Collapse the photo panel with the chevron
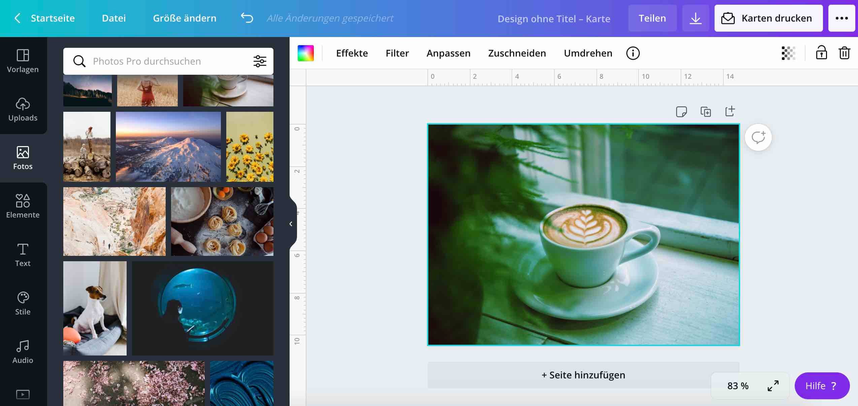The width and height of the screenshot is (858, 406). (290, 224)
